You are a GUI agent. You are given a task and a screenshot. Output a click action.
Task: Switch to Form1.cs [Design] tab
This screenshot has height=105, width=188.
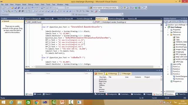pos(33,19)
